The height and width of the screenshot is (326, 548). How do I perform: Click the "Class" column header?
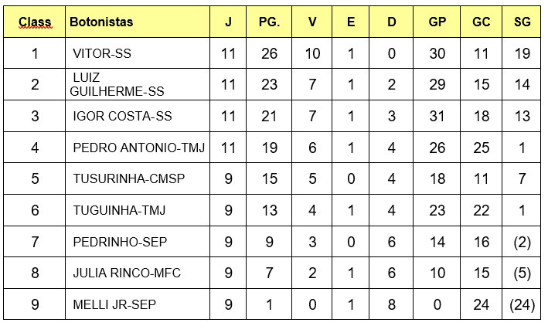click(x=35, y=22)
